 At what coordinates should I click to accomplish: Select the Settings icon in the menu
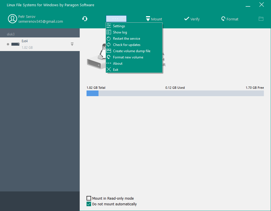tap(109, 26)
